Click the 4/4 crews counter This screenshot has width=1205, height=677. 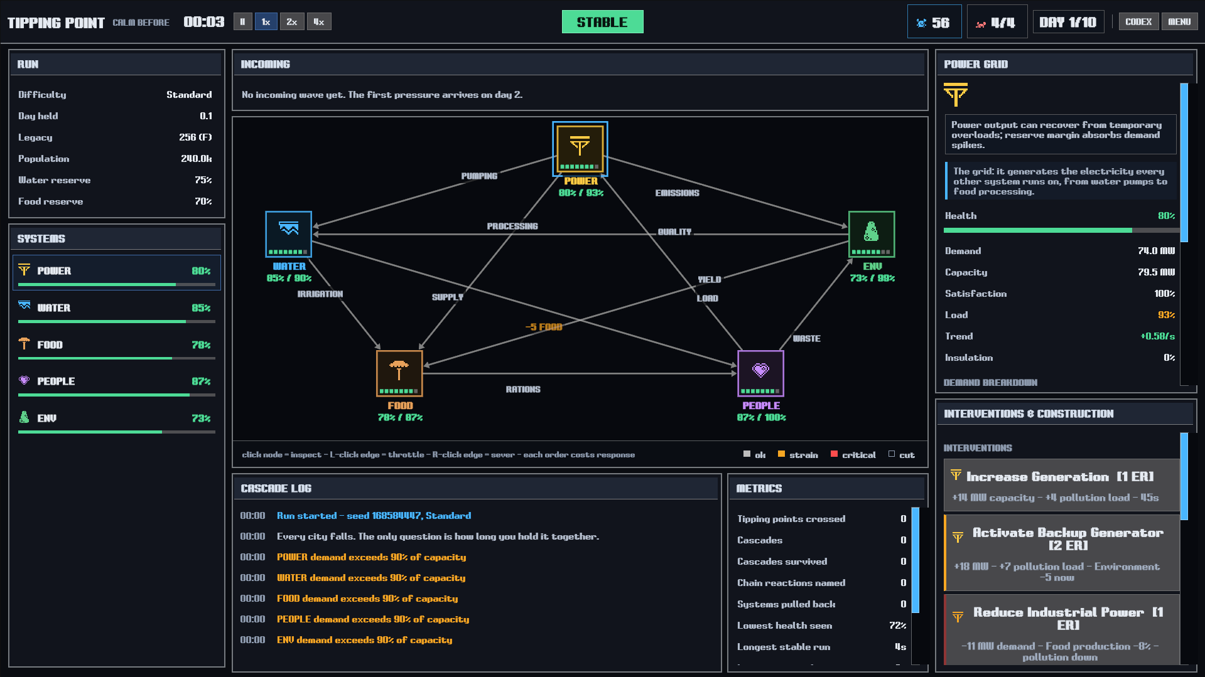point(997,22)
